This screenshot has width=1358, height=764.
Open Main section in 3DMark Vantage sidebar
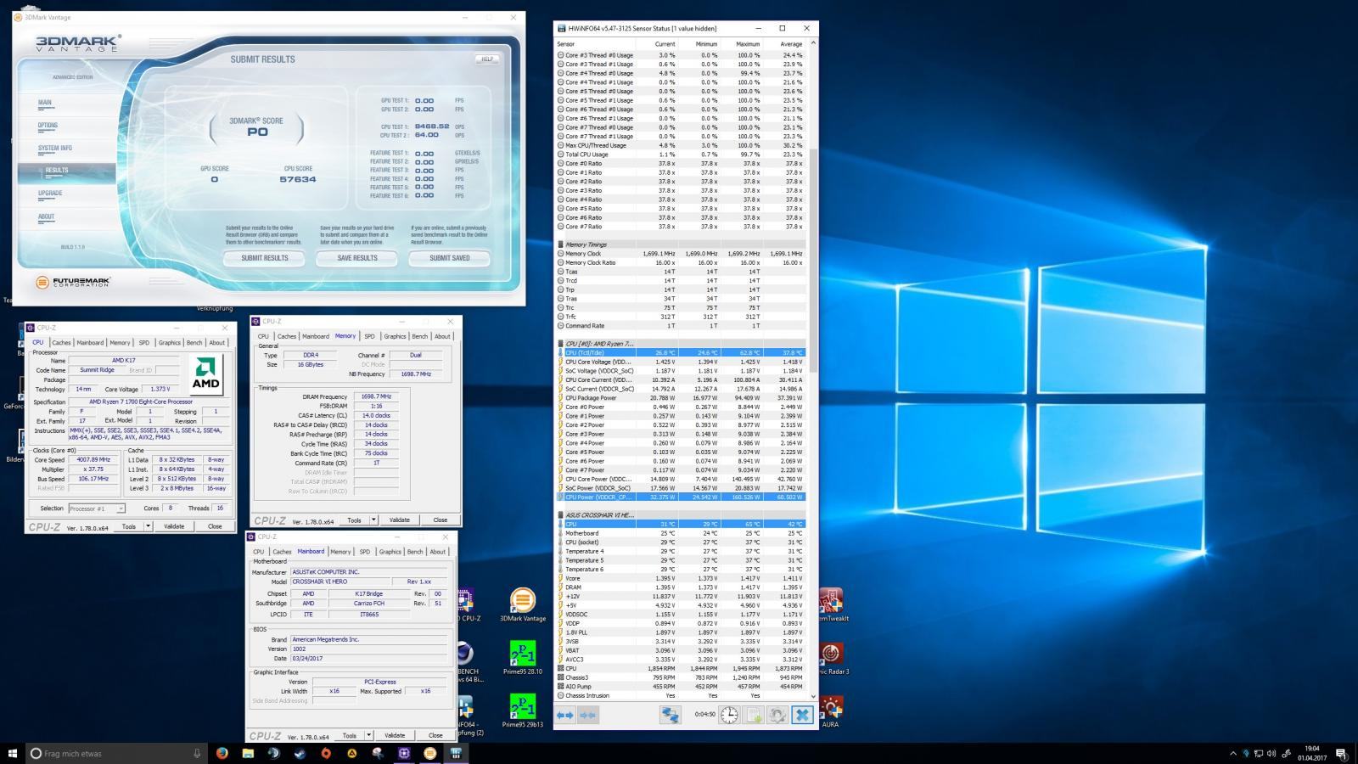[45, 103]
